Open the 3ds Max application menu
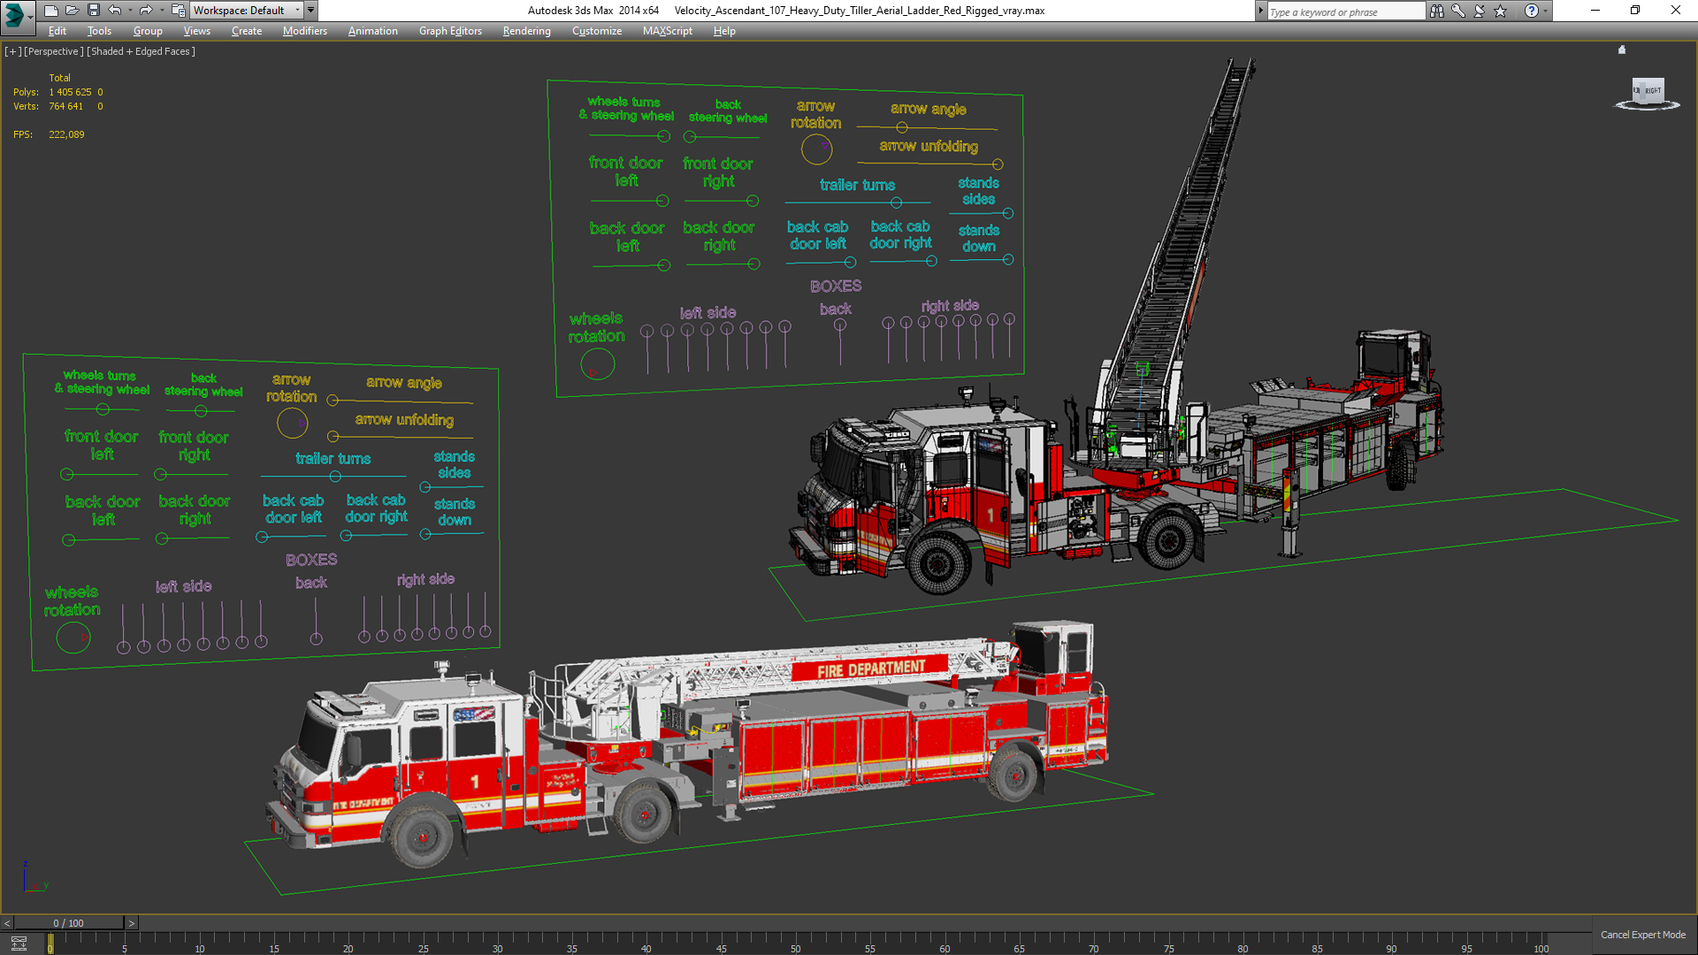Viewport: 1698px width, 955px height. [x=15, y=13]
